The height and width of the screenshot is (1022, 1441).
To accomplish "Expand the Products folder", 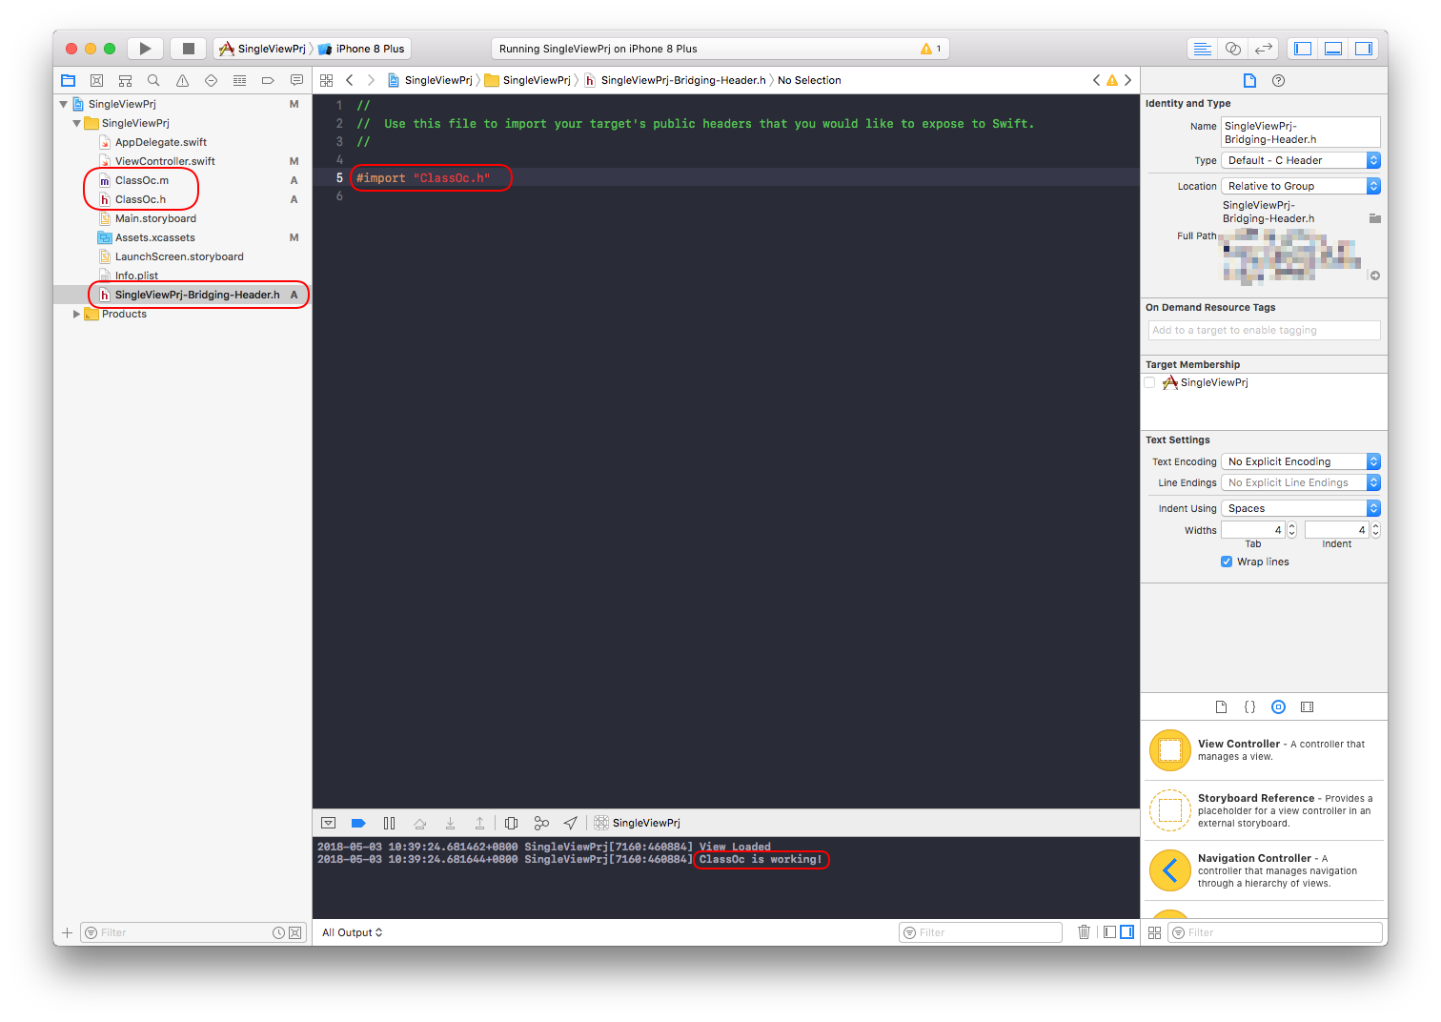I will click(x=77, y=314).
